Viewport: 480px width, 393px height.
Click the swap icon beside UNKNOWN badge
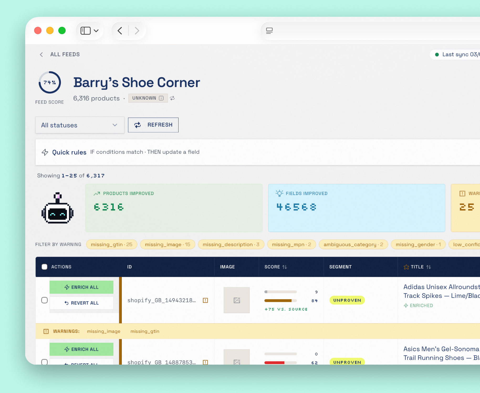[x=172, y=98]
